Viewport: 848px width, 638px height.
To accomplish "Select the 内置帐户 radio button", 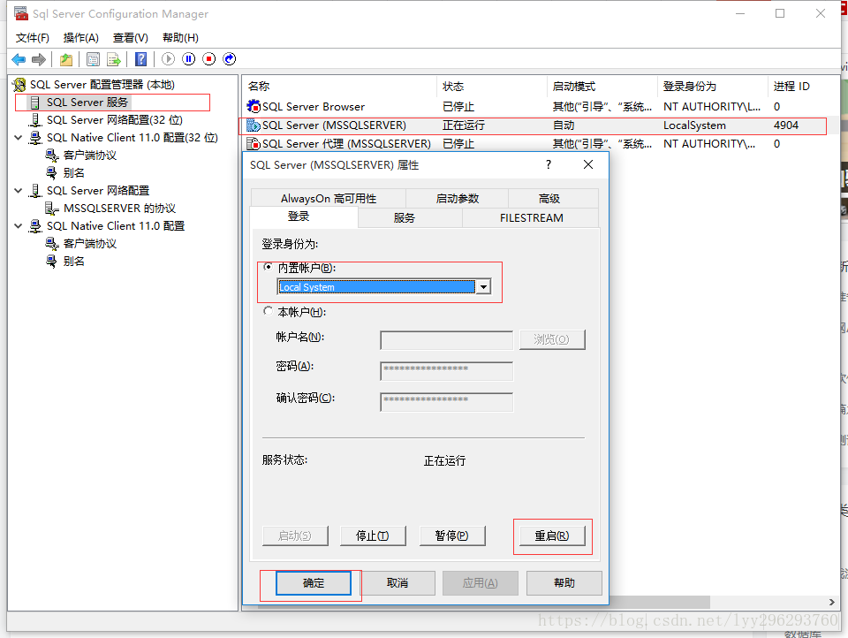I will [x=268, y=267].
